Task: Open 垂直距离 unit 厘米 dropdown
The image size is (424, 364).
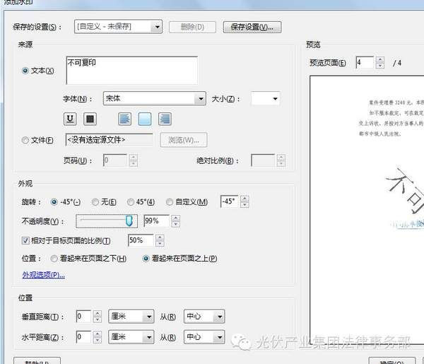Action: 131,317
